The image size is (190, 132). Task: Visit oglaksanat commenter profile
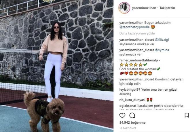click(x=128, y=106)
